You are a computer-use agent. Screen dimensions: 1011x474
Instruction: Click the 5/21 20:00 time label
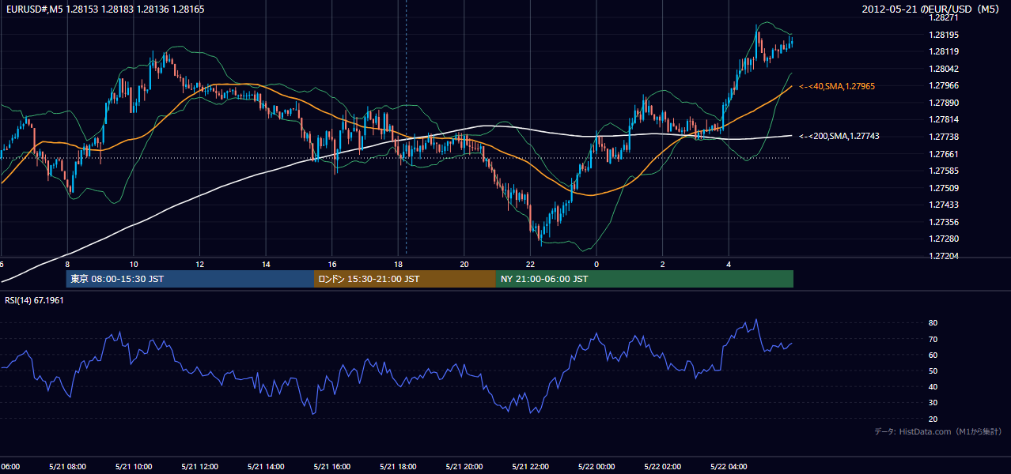[464, 467]
